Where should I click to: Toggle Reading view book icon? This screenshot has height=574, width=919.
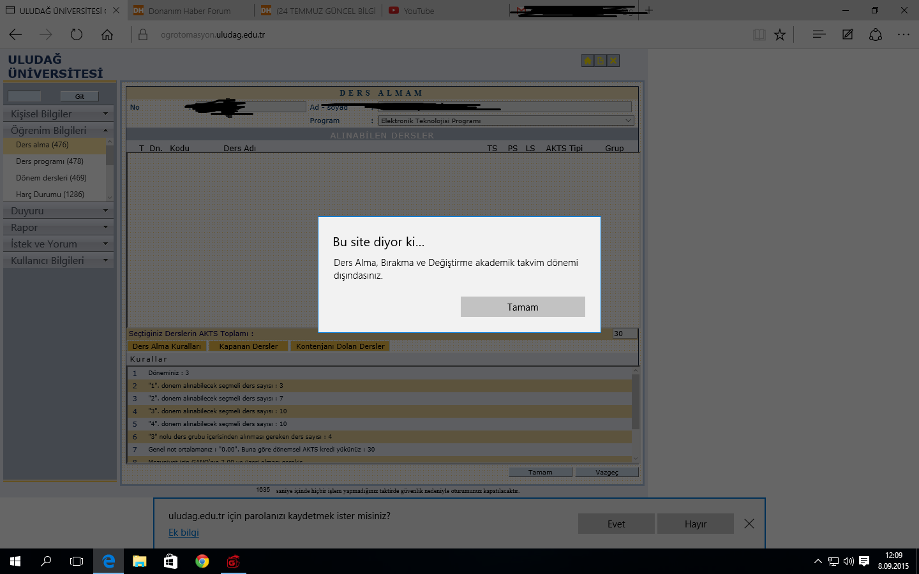(759, 34)
